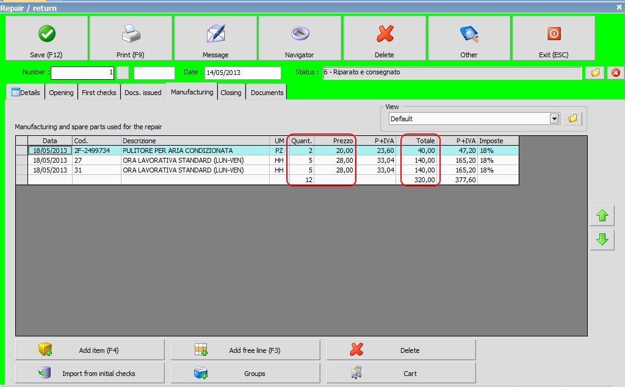Image resolution: width=625 pixels, height=387 pixels.
Task: Click the printer icon for Print (F9)
Action: tap(131, 34)
